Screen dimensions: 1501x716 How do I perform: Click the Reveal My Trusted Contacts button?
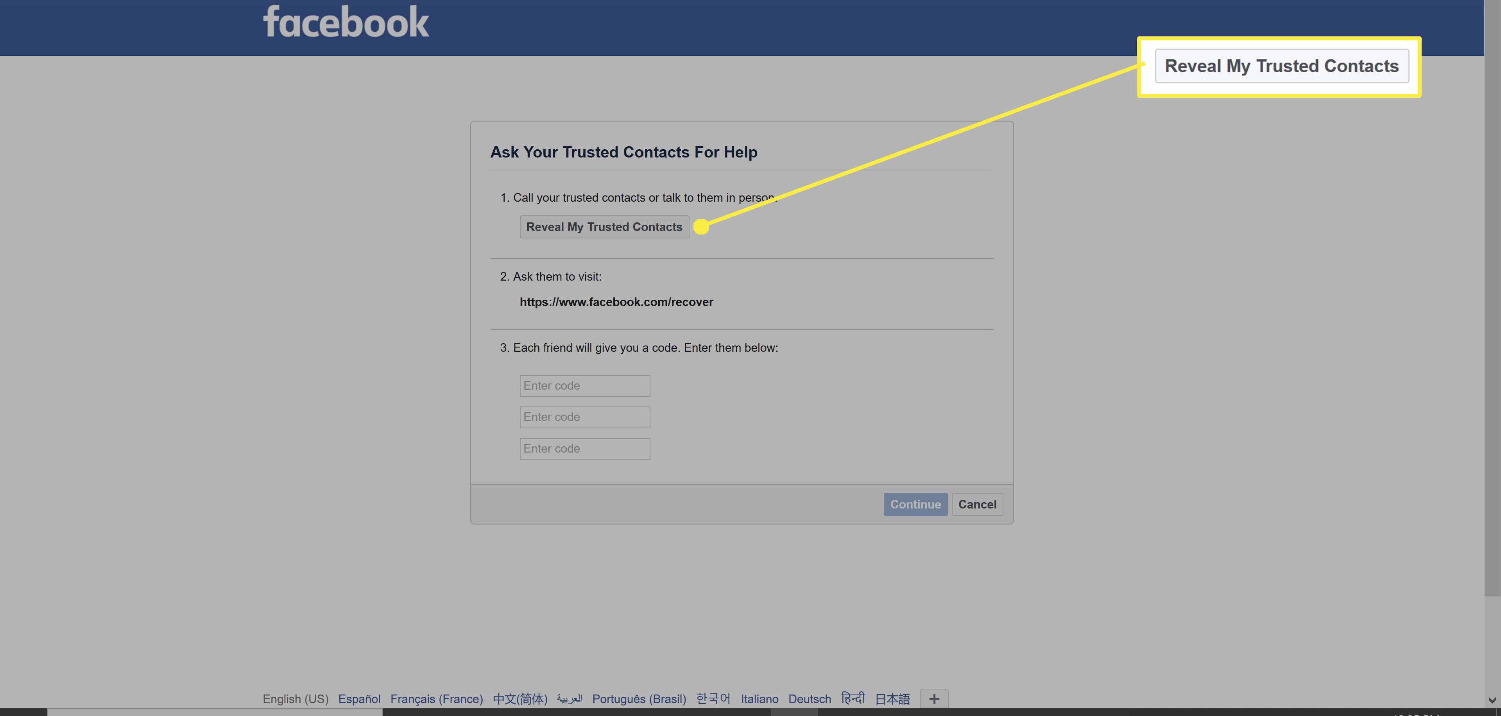click(605, 226)
